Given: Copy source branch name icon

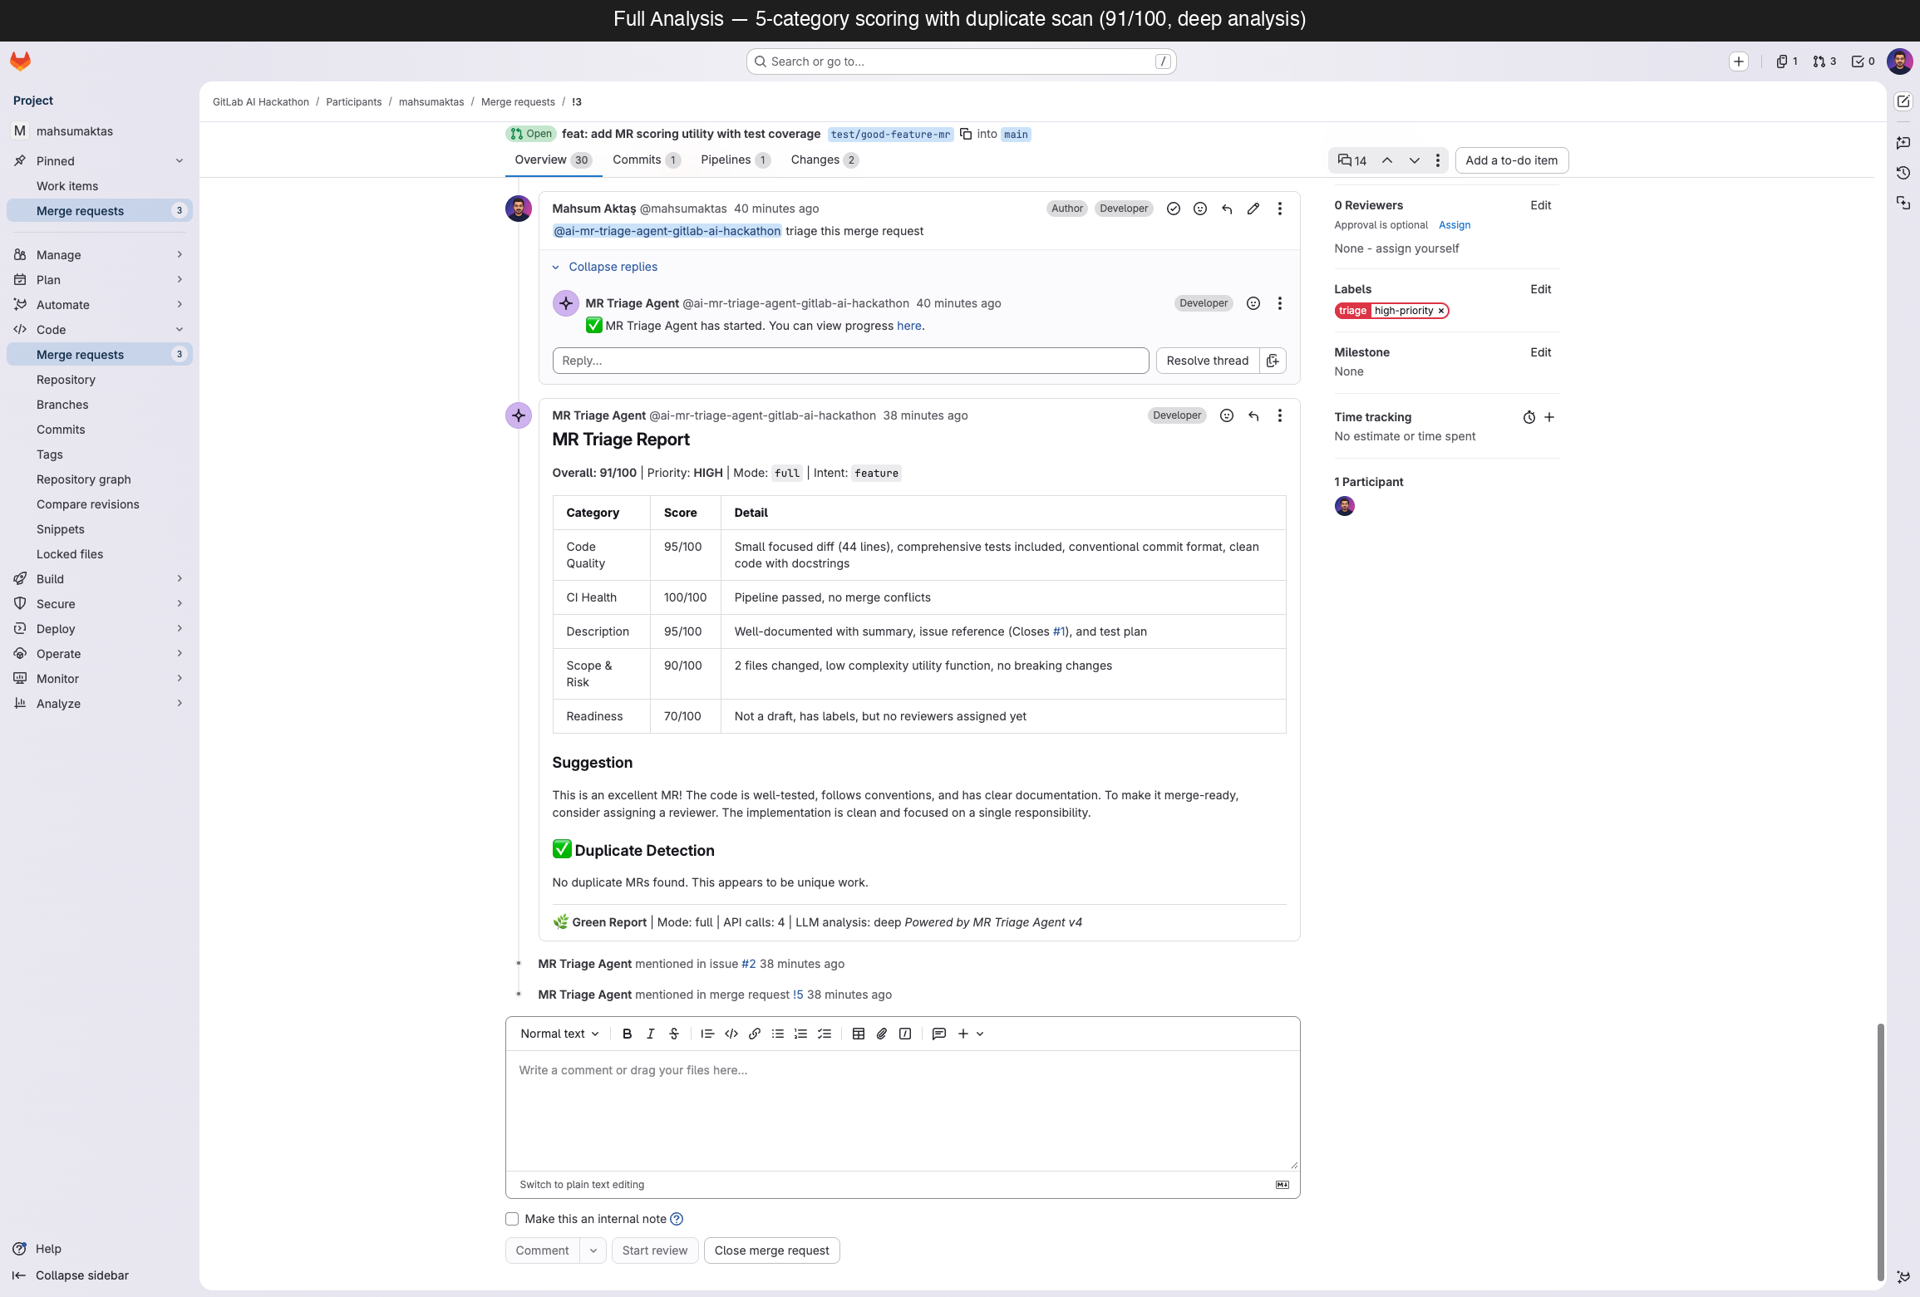Looking at the screenshot, I should pos(966,134).
